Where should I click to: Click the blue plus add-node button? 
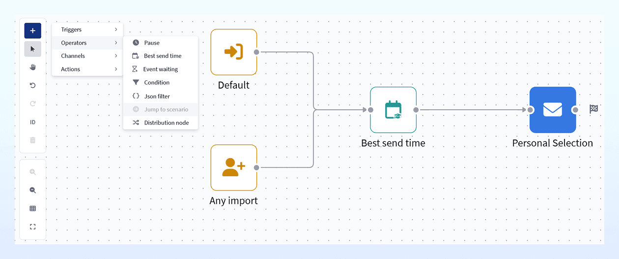33,31
